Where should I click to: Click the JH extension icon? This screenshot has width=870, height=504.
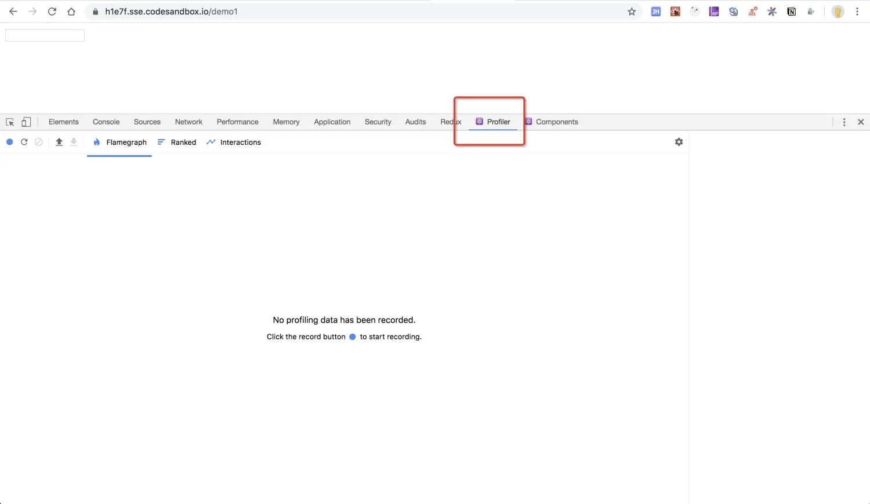pyautogui.click(x=656, y=12)
